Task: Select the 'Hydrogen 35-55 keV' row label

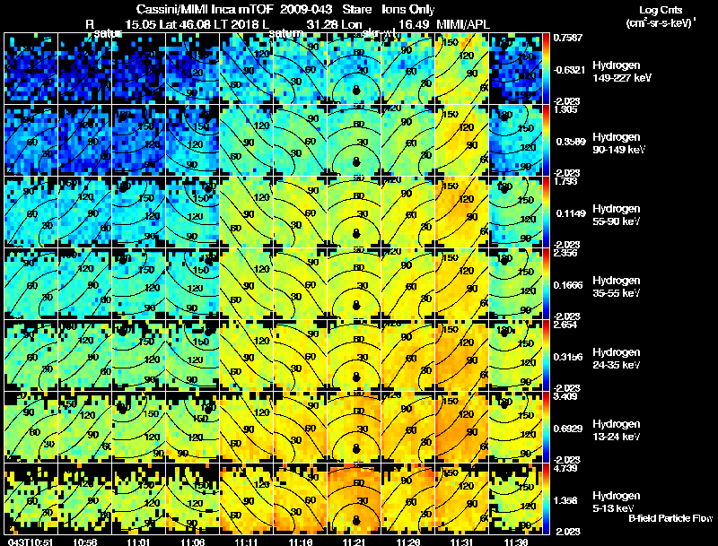Action: click(x=617, y=287)
